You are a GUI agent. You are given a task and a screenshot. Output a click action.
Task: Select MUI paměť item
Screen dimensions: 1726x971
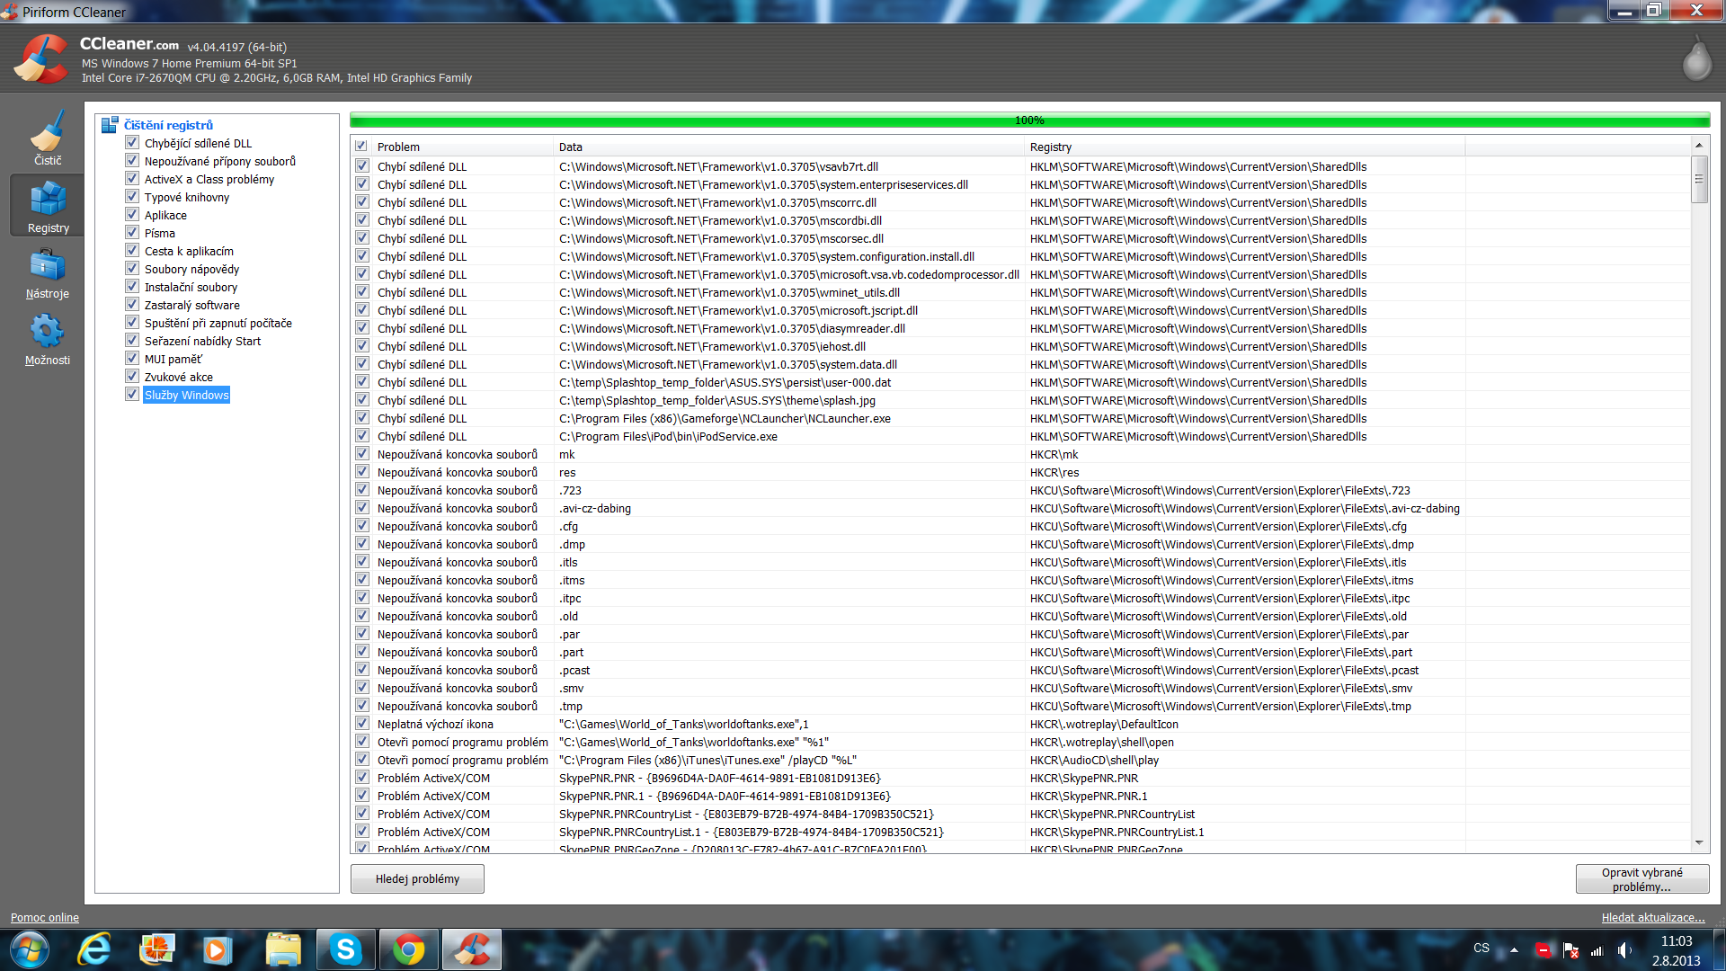pos(173,359)
